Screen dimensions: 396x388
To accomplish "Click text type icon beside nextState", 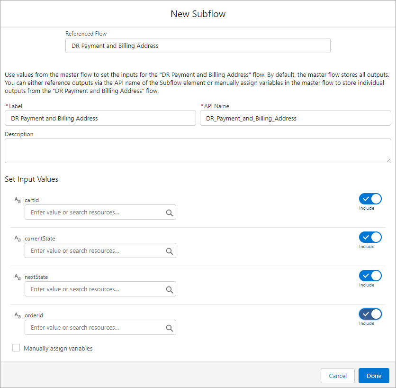I will click(18, 277).
